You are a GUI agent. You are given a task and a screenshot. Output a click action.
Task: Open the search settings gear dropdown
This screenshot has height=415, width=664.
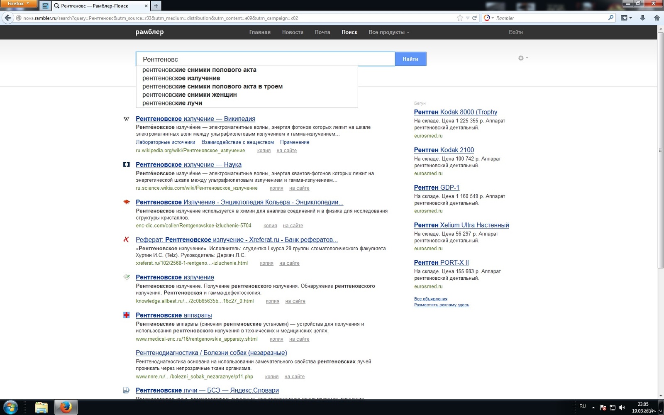(x=522, y=59)
